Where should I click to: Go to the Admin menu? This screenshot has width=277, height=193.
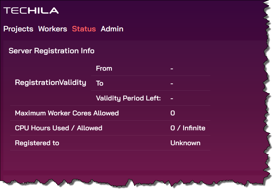(112, 29)
